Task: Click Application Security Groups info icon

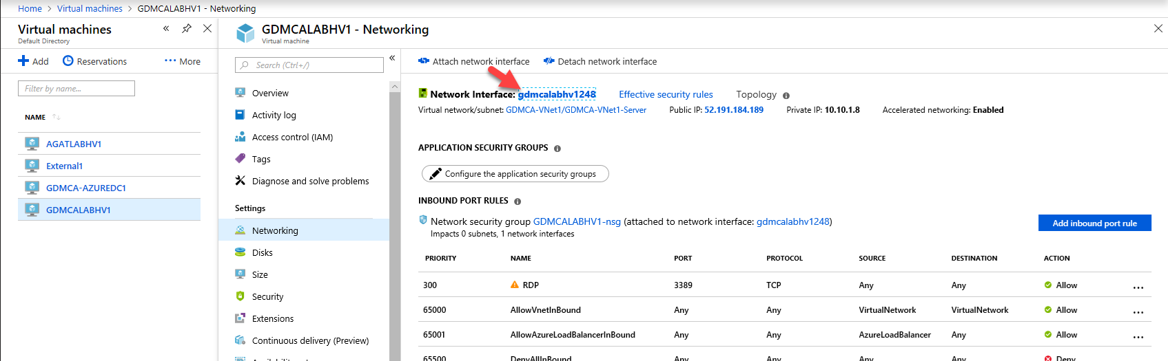Action: tap(557, 149)
